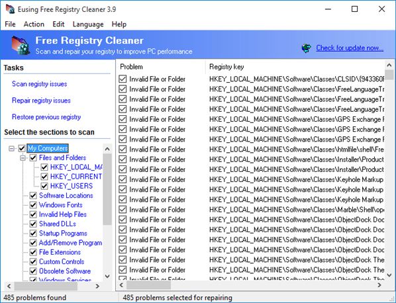396x303 pixels.
Task: Open the File menu
Action: point(10,24)
